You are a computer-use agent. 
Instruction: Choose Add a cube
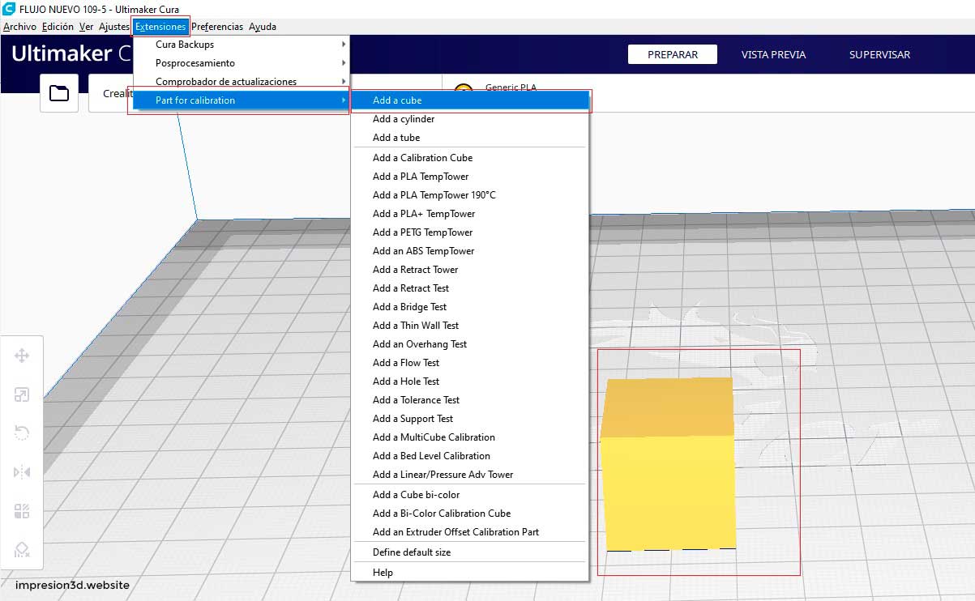coord(469,100)
